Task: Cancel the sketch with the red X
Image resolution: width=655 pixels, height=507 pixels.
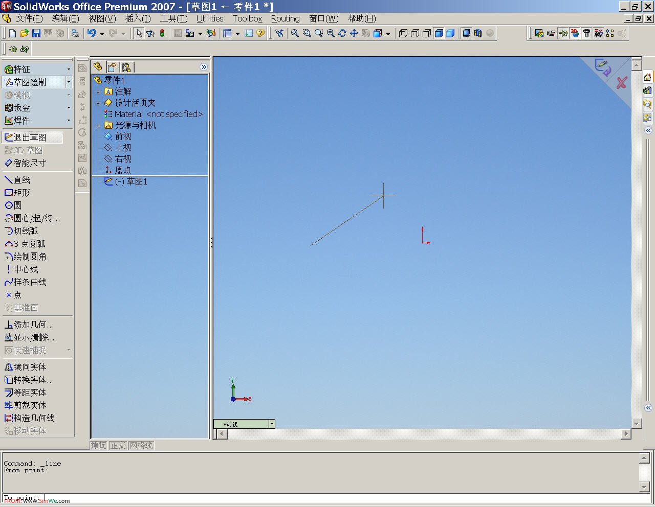Action: tap(622, 83)
